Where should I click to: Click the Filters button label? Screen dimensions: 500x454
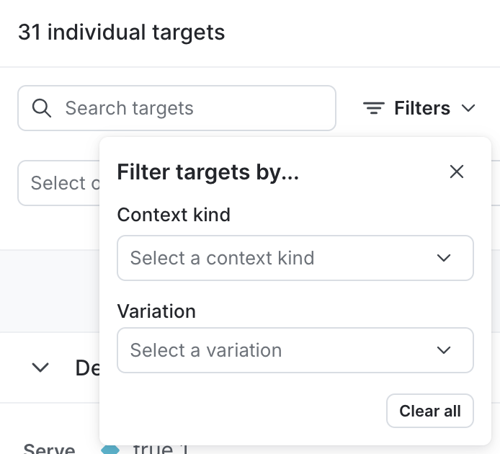point(422,108)
